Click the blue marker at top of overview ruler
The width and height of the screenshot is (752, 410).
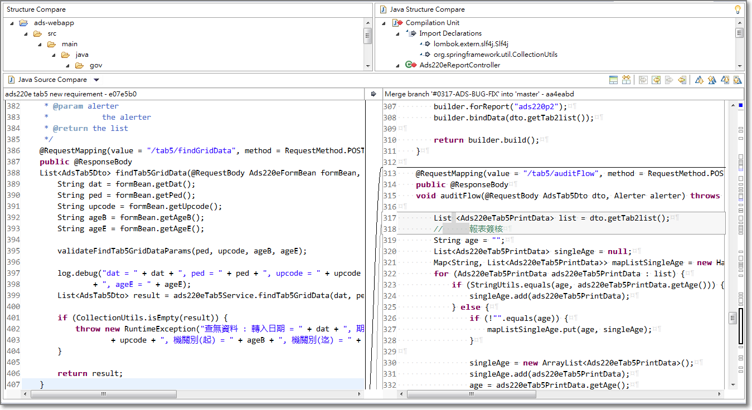(740, 105)
